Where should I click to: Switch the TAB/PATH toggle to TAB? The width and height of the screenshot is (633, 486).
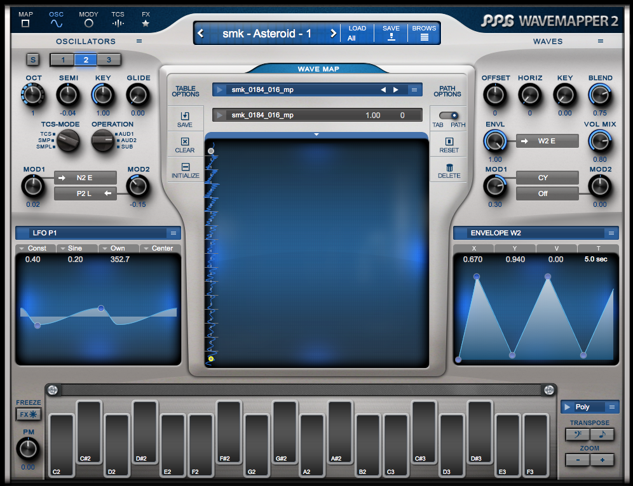tap(445, 117)
